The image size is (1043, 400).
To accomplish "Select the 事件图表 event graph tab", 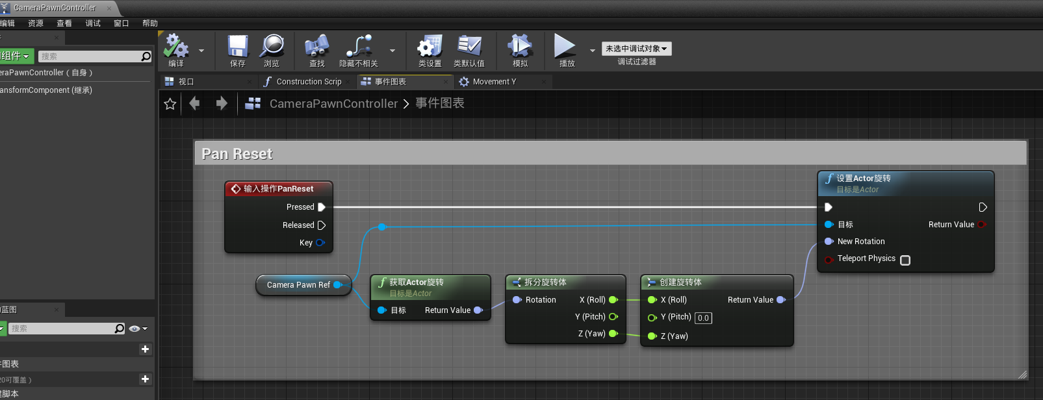I will [404, 82].
